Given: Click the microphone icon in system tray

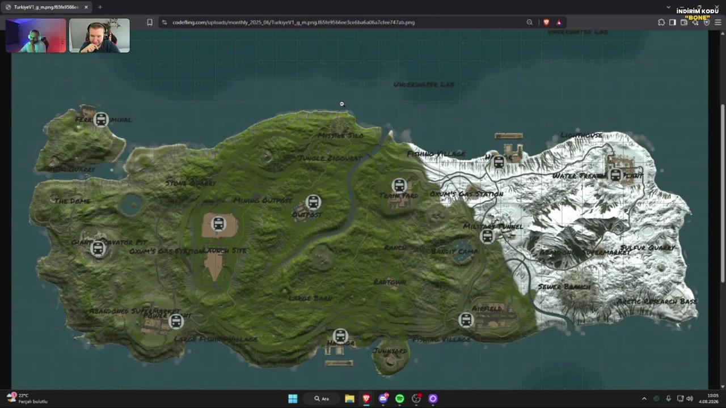Looking at the screenshot, I should tap(669, 398).
